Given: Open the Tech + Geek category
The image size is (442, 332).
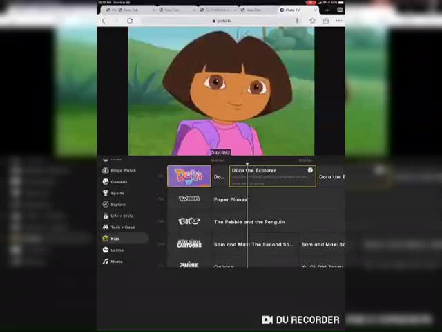Looking at the screenshot, I should [x=119, y=228].
